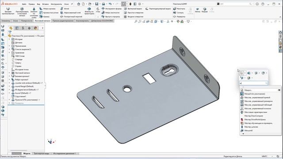Switch to the Анализировать ribbon tab
The height and width of the screenshot is (159, 283).
82,21
